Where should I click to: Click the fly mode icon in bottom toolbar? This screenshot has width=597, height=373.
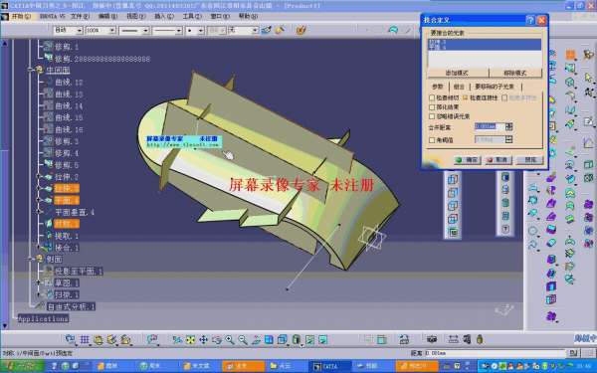coord(176,339)
